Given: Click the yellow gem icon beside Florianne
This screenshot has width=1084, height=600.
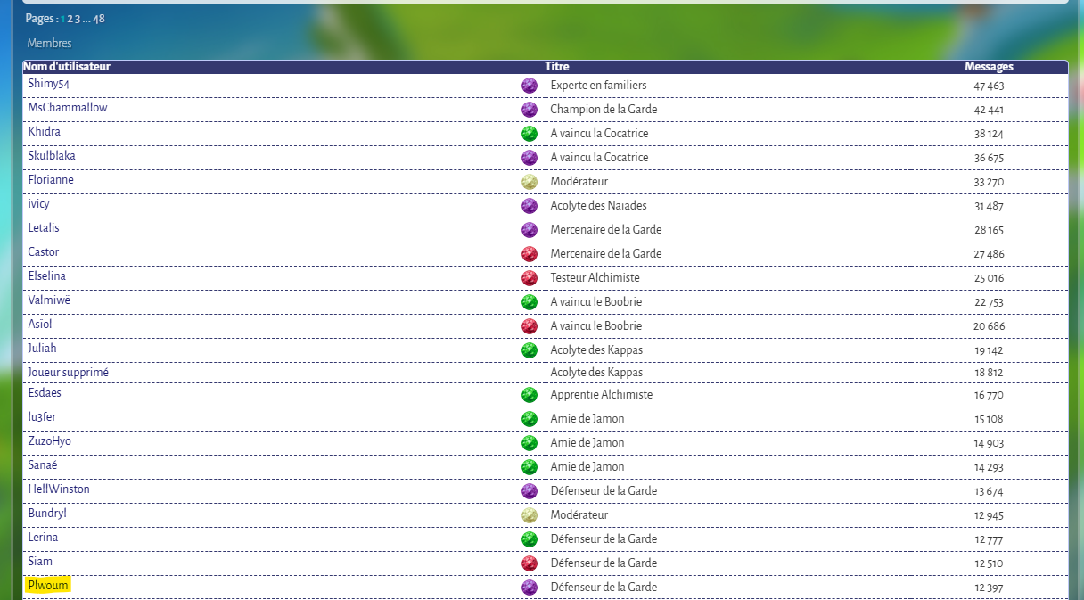Looking at the screenshot, I should pos(530,182).
